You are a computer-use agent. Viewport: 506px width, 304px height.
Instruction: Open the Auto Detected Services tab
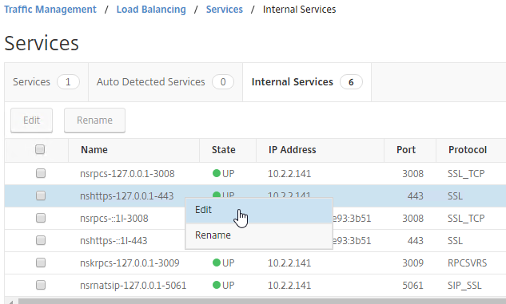(165, 82)
